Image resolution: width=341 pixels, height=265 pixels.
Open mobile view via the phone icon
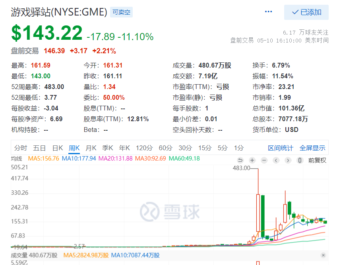tap(299, 160)
